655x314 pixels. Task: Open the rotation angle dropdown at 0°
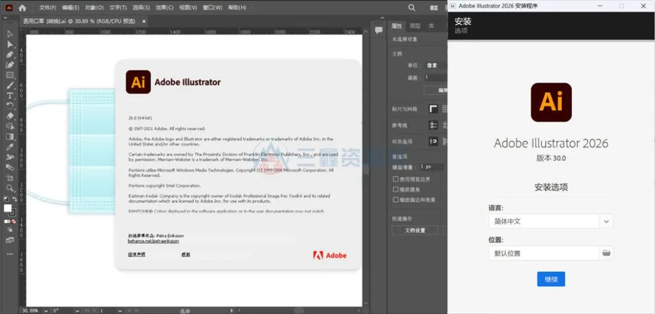[77, 311]
